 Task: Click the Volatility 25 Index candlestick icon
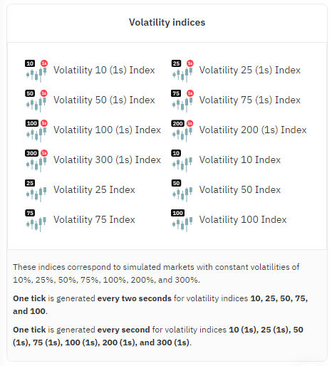(36, 191)
